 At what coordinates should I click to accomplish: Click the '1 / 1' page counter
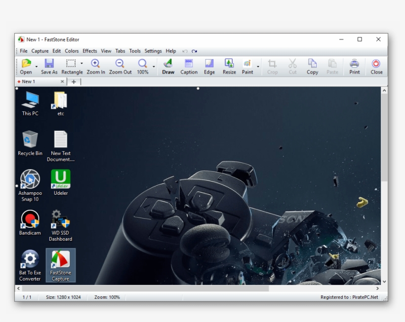pos(27,297)
